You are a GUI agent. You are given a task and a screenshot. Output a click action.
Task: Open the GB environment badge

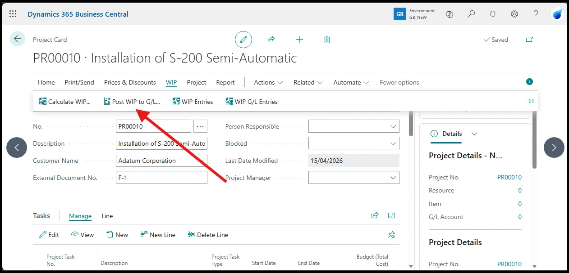pyautogui.click(x=400, y=14)
